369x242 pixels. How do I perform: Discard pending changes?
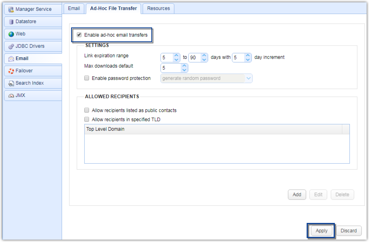(348, 230)
